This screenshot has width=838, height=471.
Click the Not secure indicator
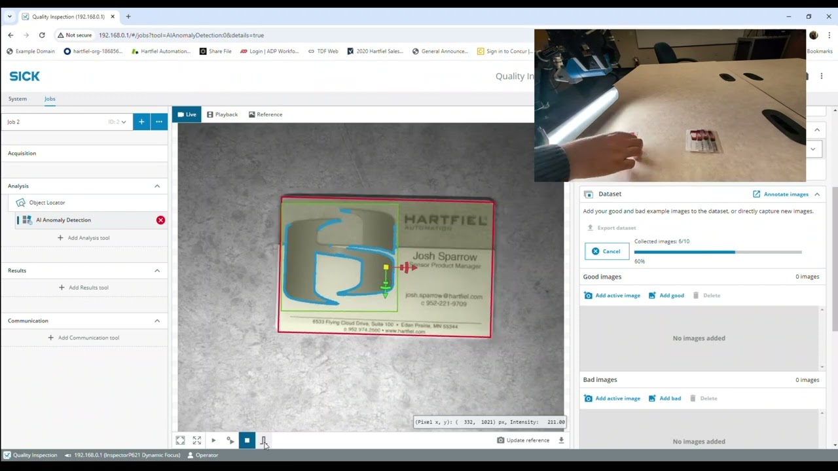coord(75,35)
